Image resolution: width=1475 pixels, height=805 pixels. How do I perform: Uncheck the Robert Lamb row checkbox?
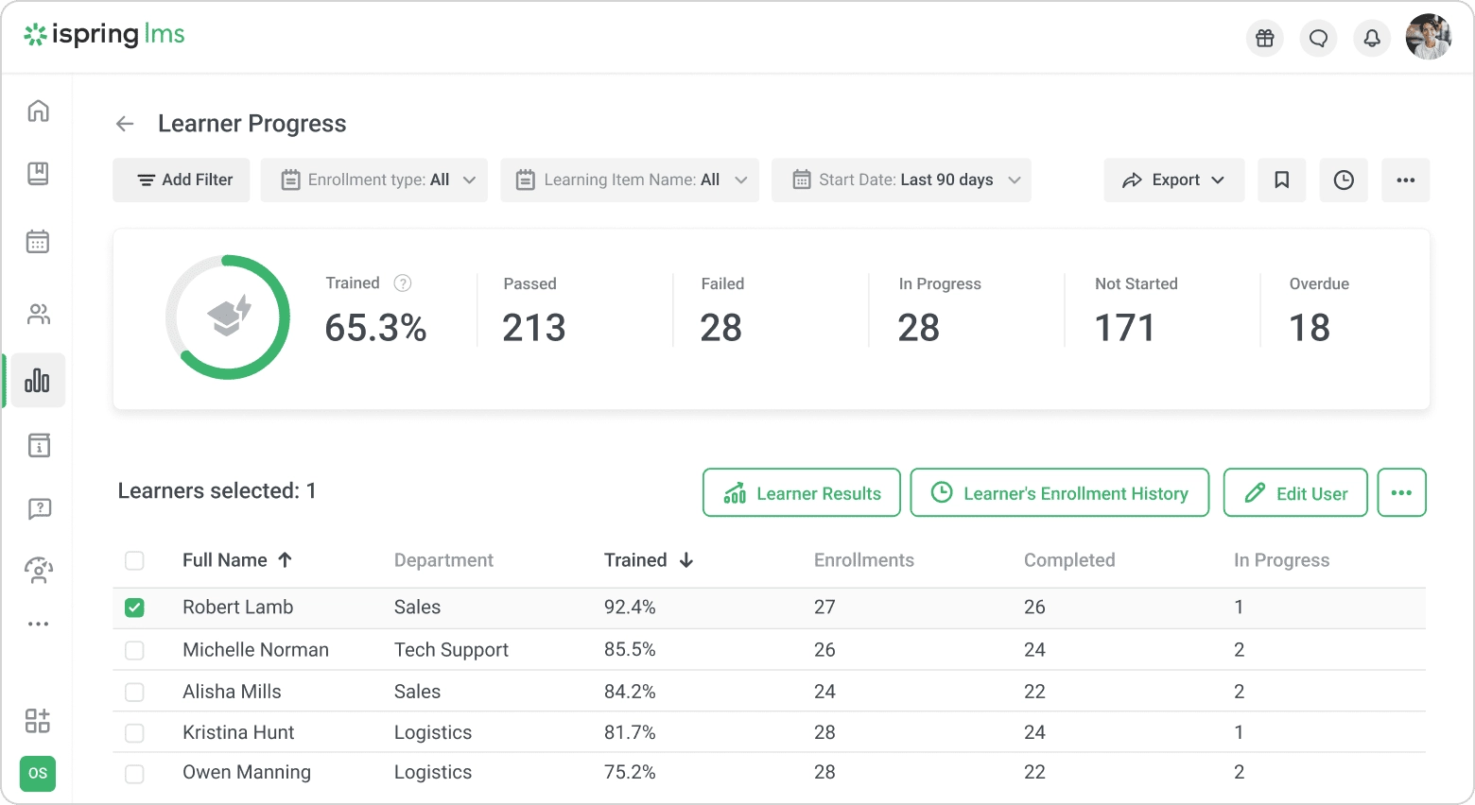tap(135, 608)
